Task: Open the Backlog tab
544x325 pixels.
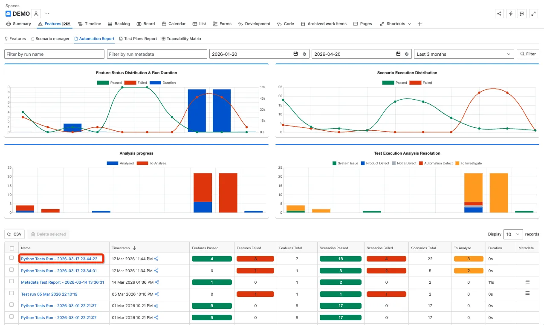Action: click(119, 24)
